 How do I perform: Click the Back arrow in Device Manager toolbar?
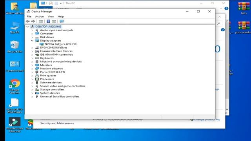tap(28, 21)
